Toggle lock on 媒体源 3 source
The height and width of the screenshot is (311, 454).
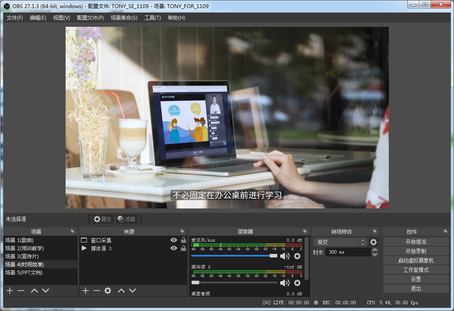(x=184, y=248)
